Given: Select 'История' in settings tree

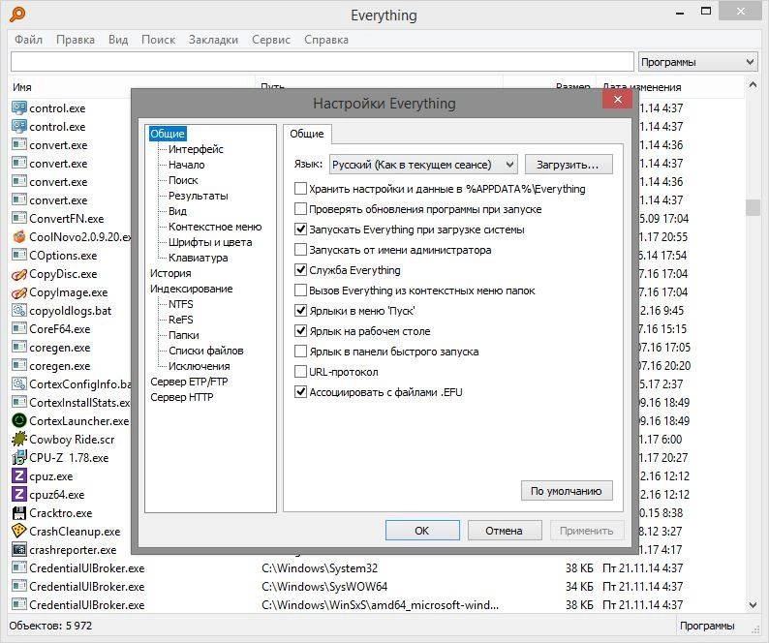Looking at the screenshot, I should (x=170, y=273).
